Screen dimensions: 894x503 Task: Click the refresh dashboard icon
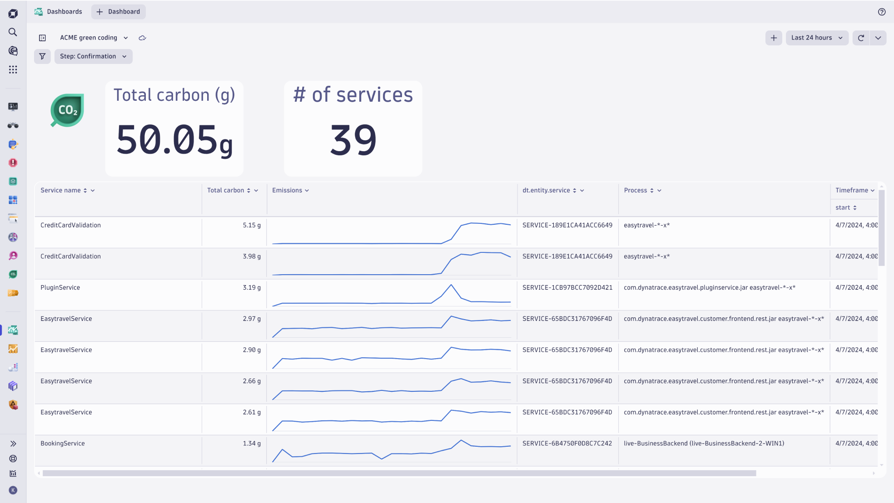(861, 38)
